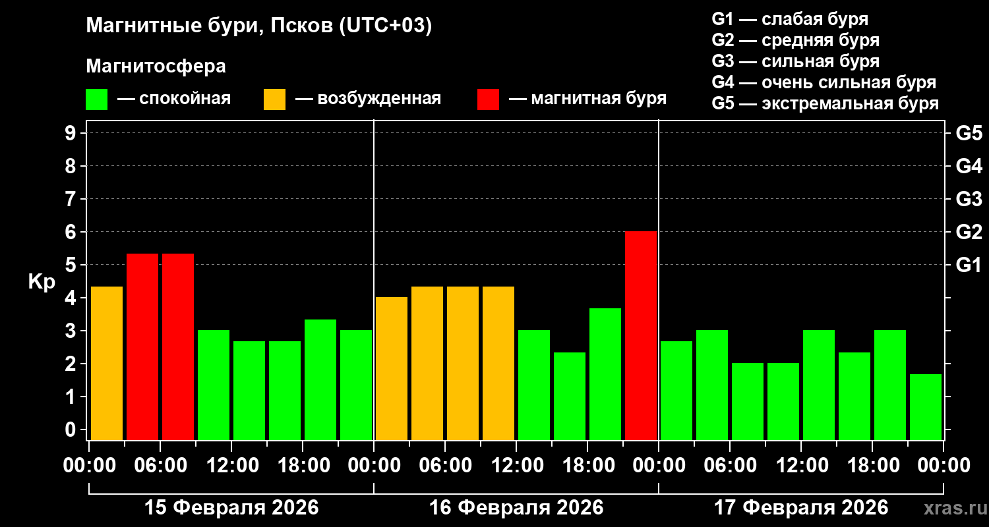
Task: Click the '12:00' time label under 15 February
Action: click(231, 466)
